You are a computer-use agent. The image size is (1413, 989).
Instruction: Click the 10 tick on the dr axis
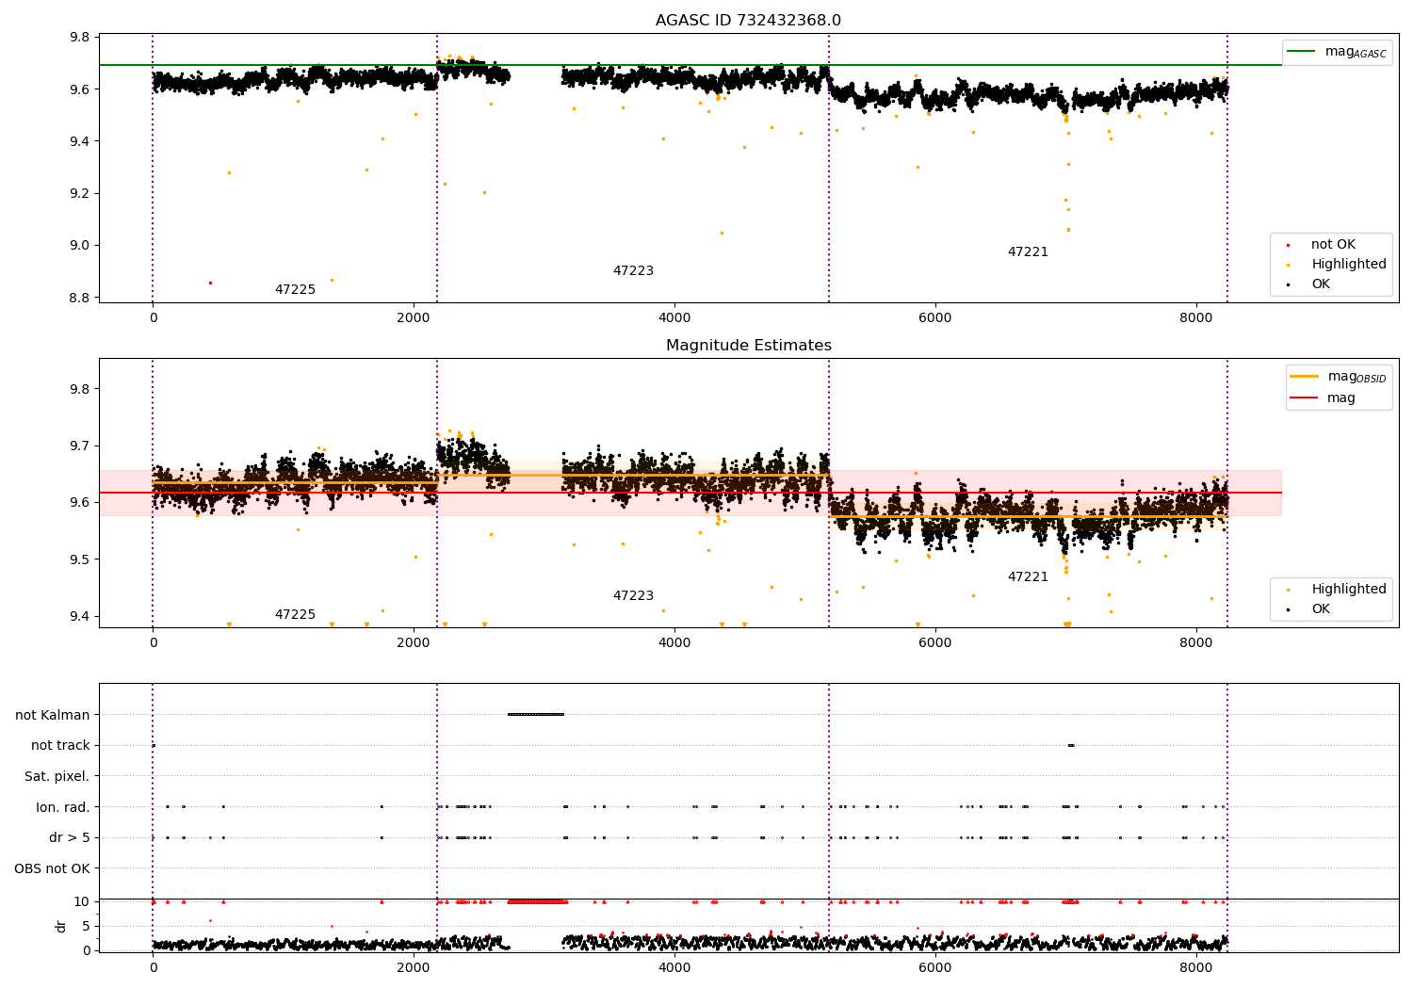[82, 901]
